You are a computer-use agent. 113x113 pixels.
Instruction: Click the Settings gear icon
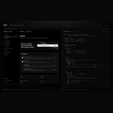click(x=5, y=83)
